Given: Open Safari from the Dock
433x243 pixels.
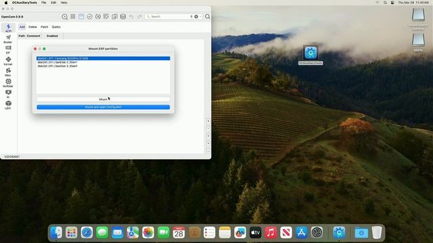Looking at the screenshot, I should (x=87, y=233).
